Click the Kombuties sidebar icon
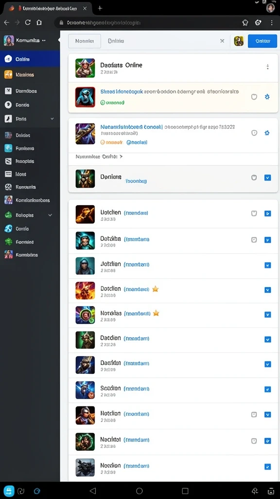This screenshot has width=280, height=499. pos(8,254)
